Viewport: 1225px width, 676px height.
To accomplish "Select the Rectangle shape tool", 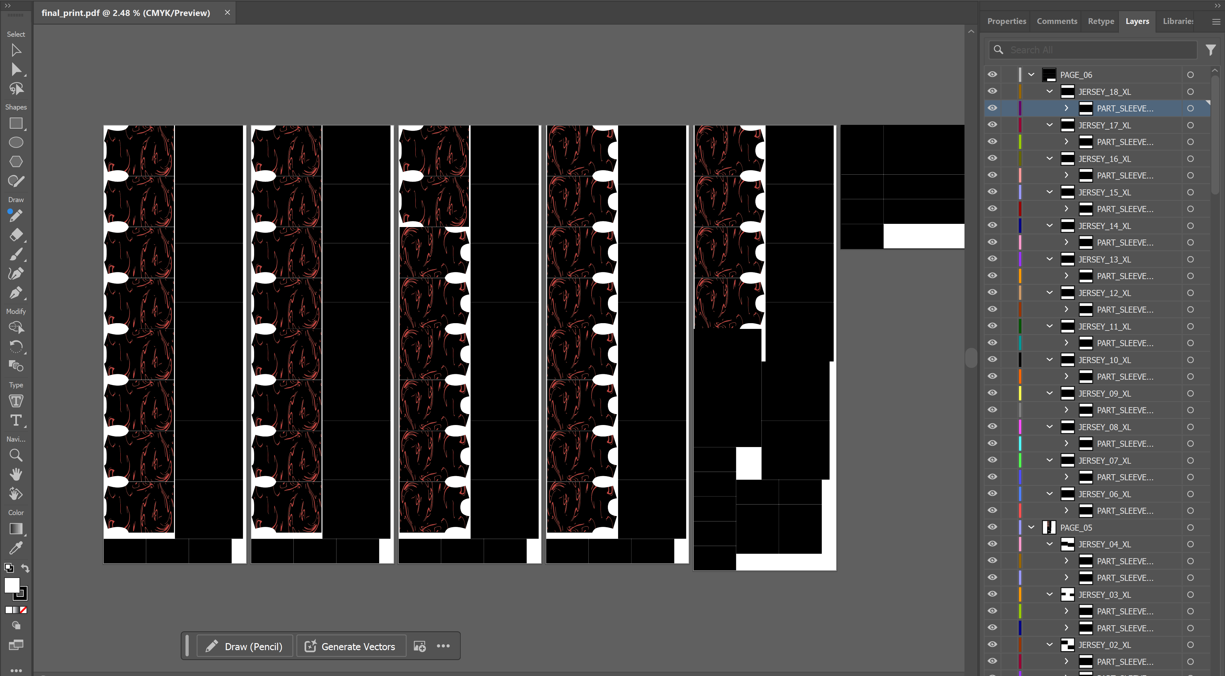I will click(16, 123).
